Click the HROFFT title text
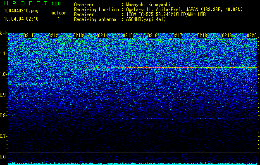260x165 pixels. (x=26, y=3)
